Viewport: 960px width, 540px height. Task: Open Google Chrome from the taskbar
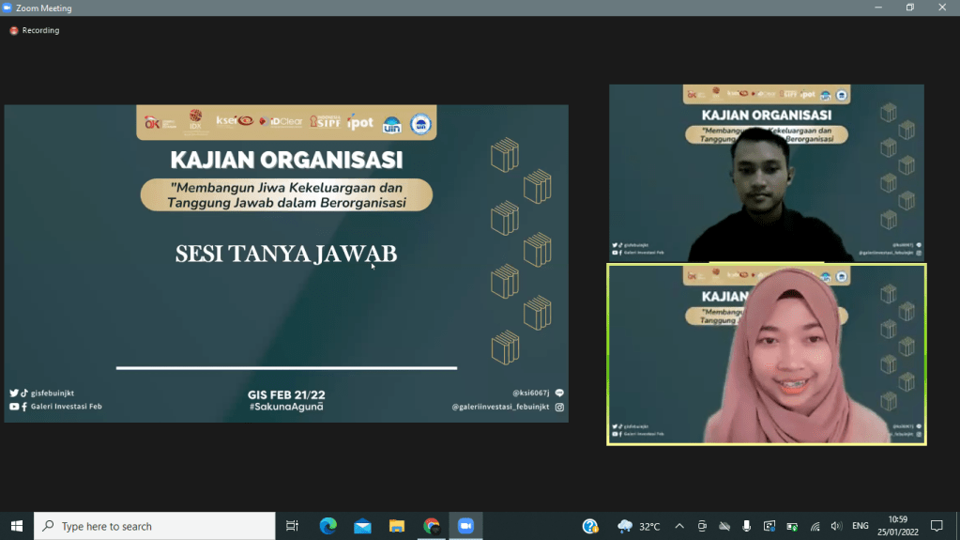pyautogui.click(x=431, y=526)
